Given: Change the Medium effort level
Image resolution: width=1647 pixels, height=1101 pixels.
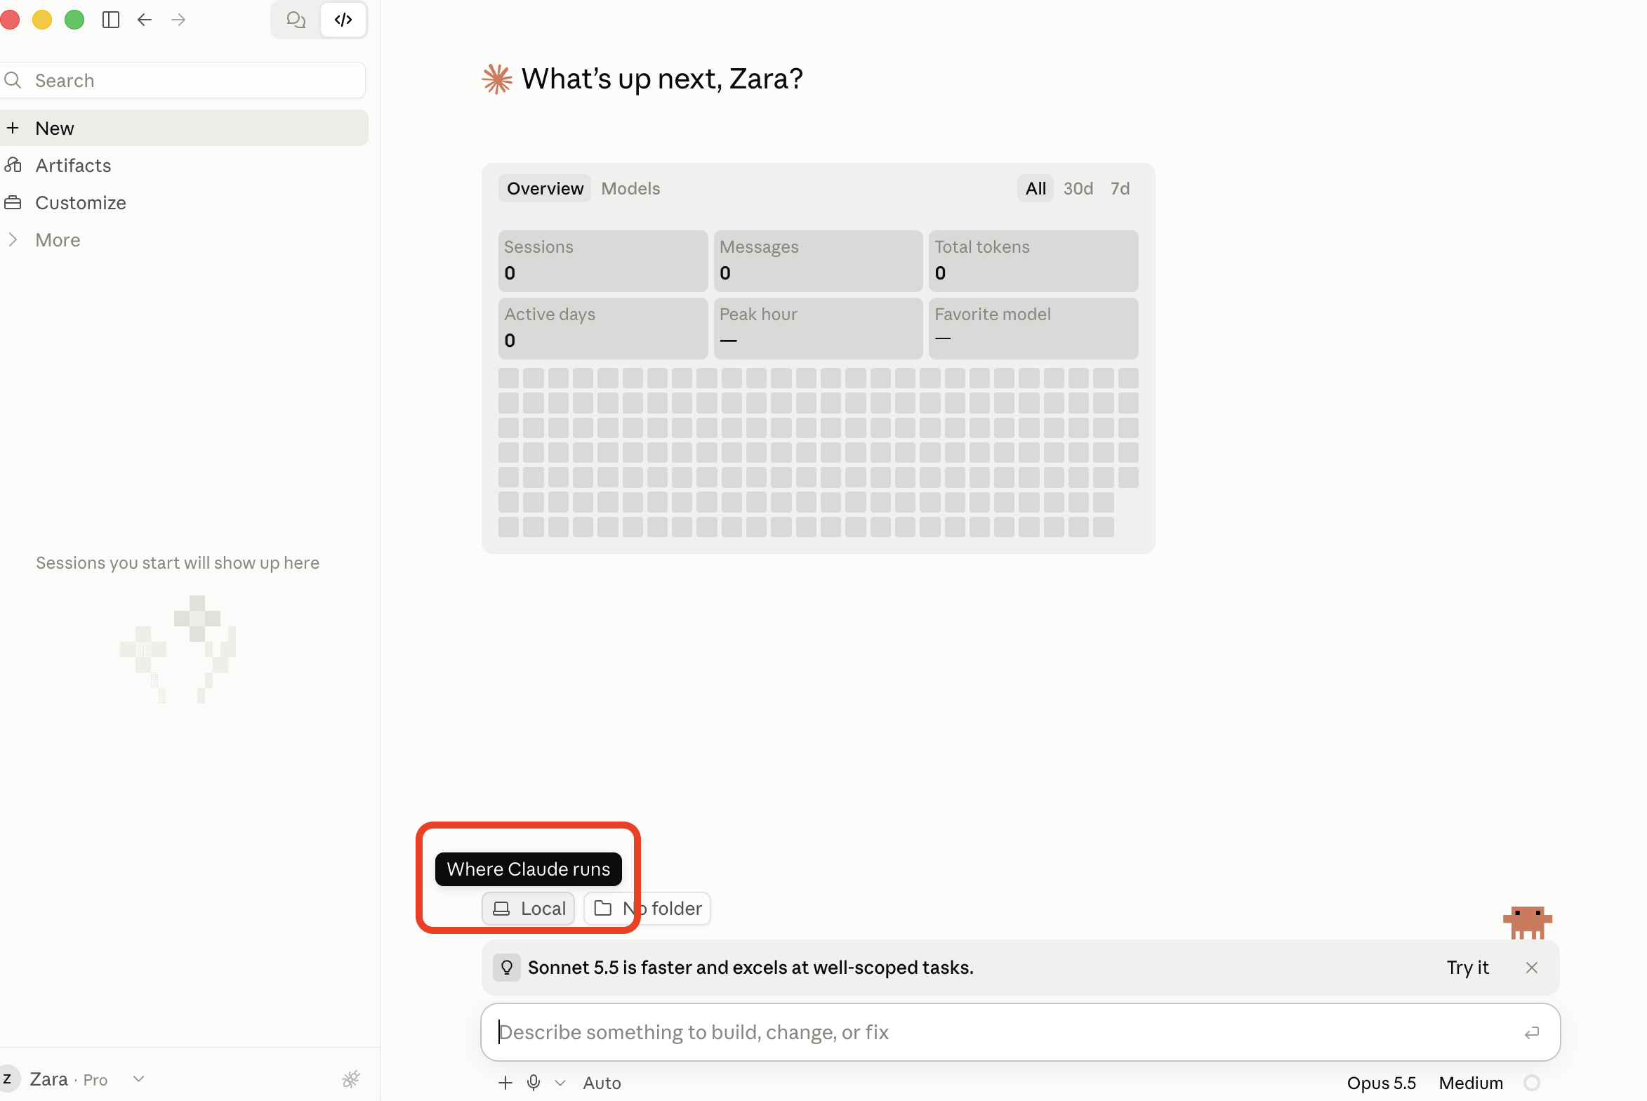Looking at the screenshot, I should click(x=1471, y=1083).
